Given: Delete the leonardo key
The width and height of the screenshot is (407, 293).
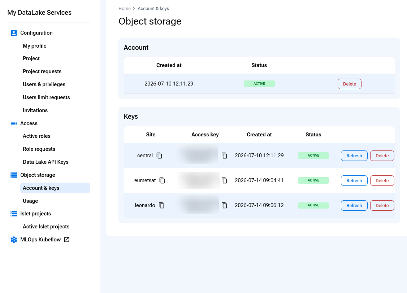Looking at the screenshot, I should click(x=382, y=206).
